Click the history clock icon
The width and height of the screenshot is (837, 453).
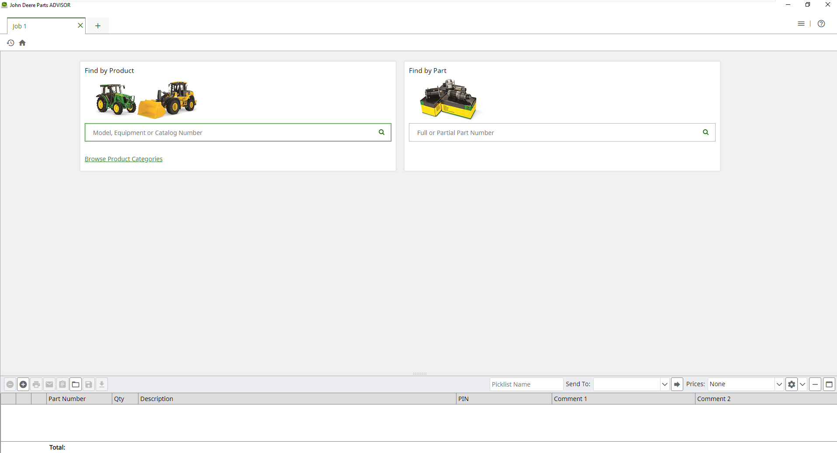coord(10,43)
